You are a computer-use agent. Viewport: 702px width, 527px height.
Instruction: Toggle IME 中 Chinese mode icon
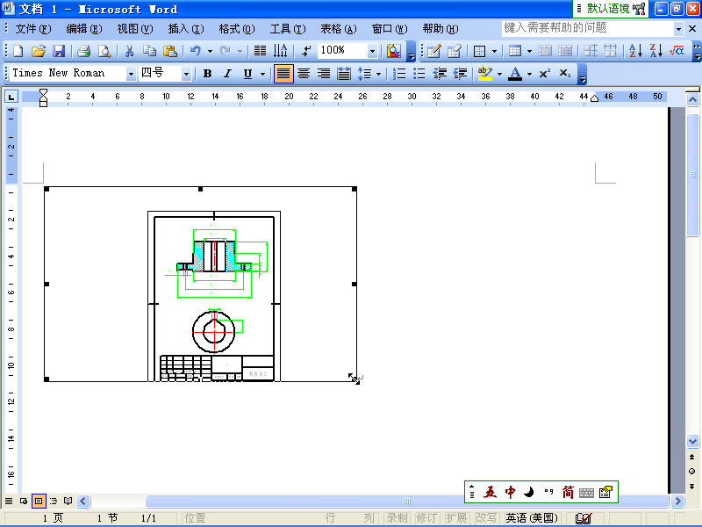point(510,492)
